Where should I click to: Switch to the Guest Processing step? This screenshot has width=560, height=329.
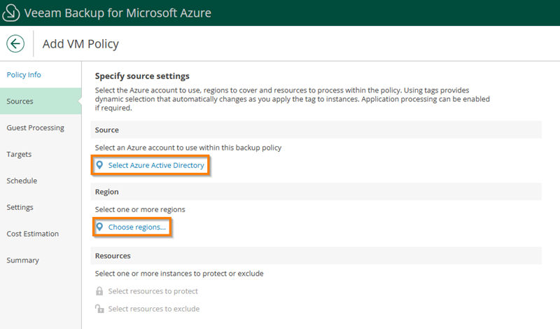point(35,128)
